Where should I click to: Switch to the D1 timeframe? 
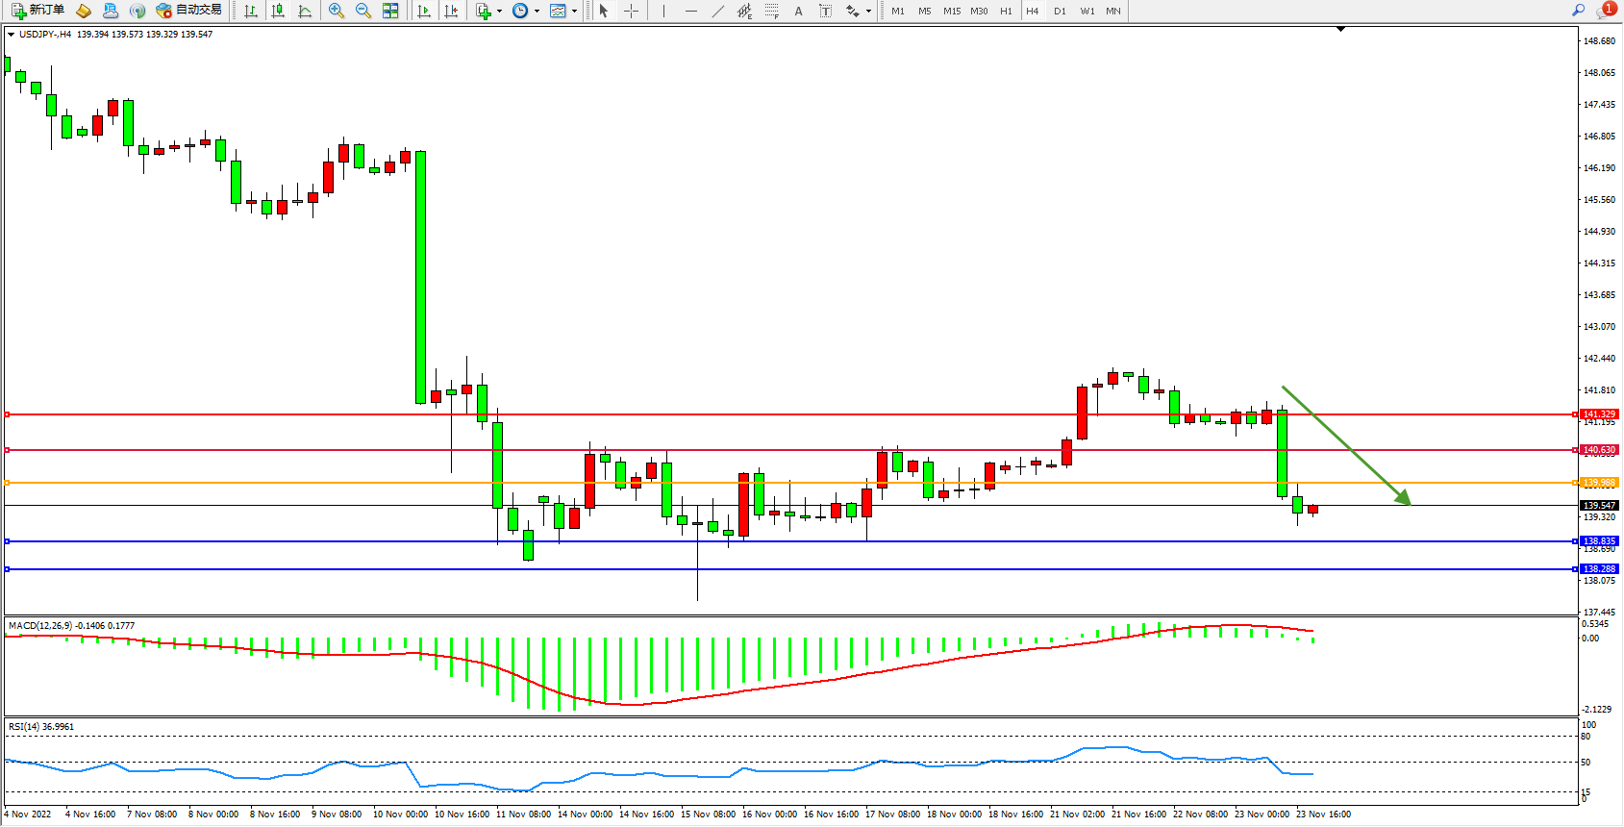pos(1060,11)
